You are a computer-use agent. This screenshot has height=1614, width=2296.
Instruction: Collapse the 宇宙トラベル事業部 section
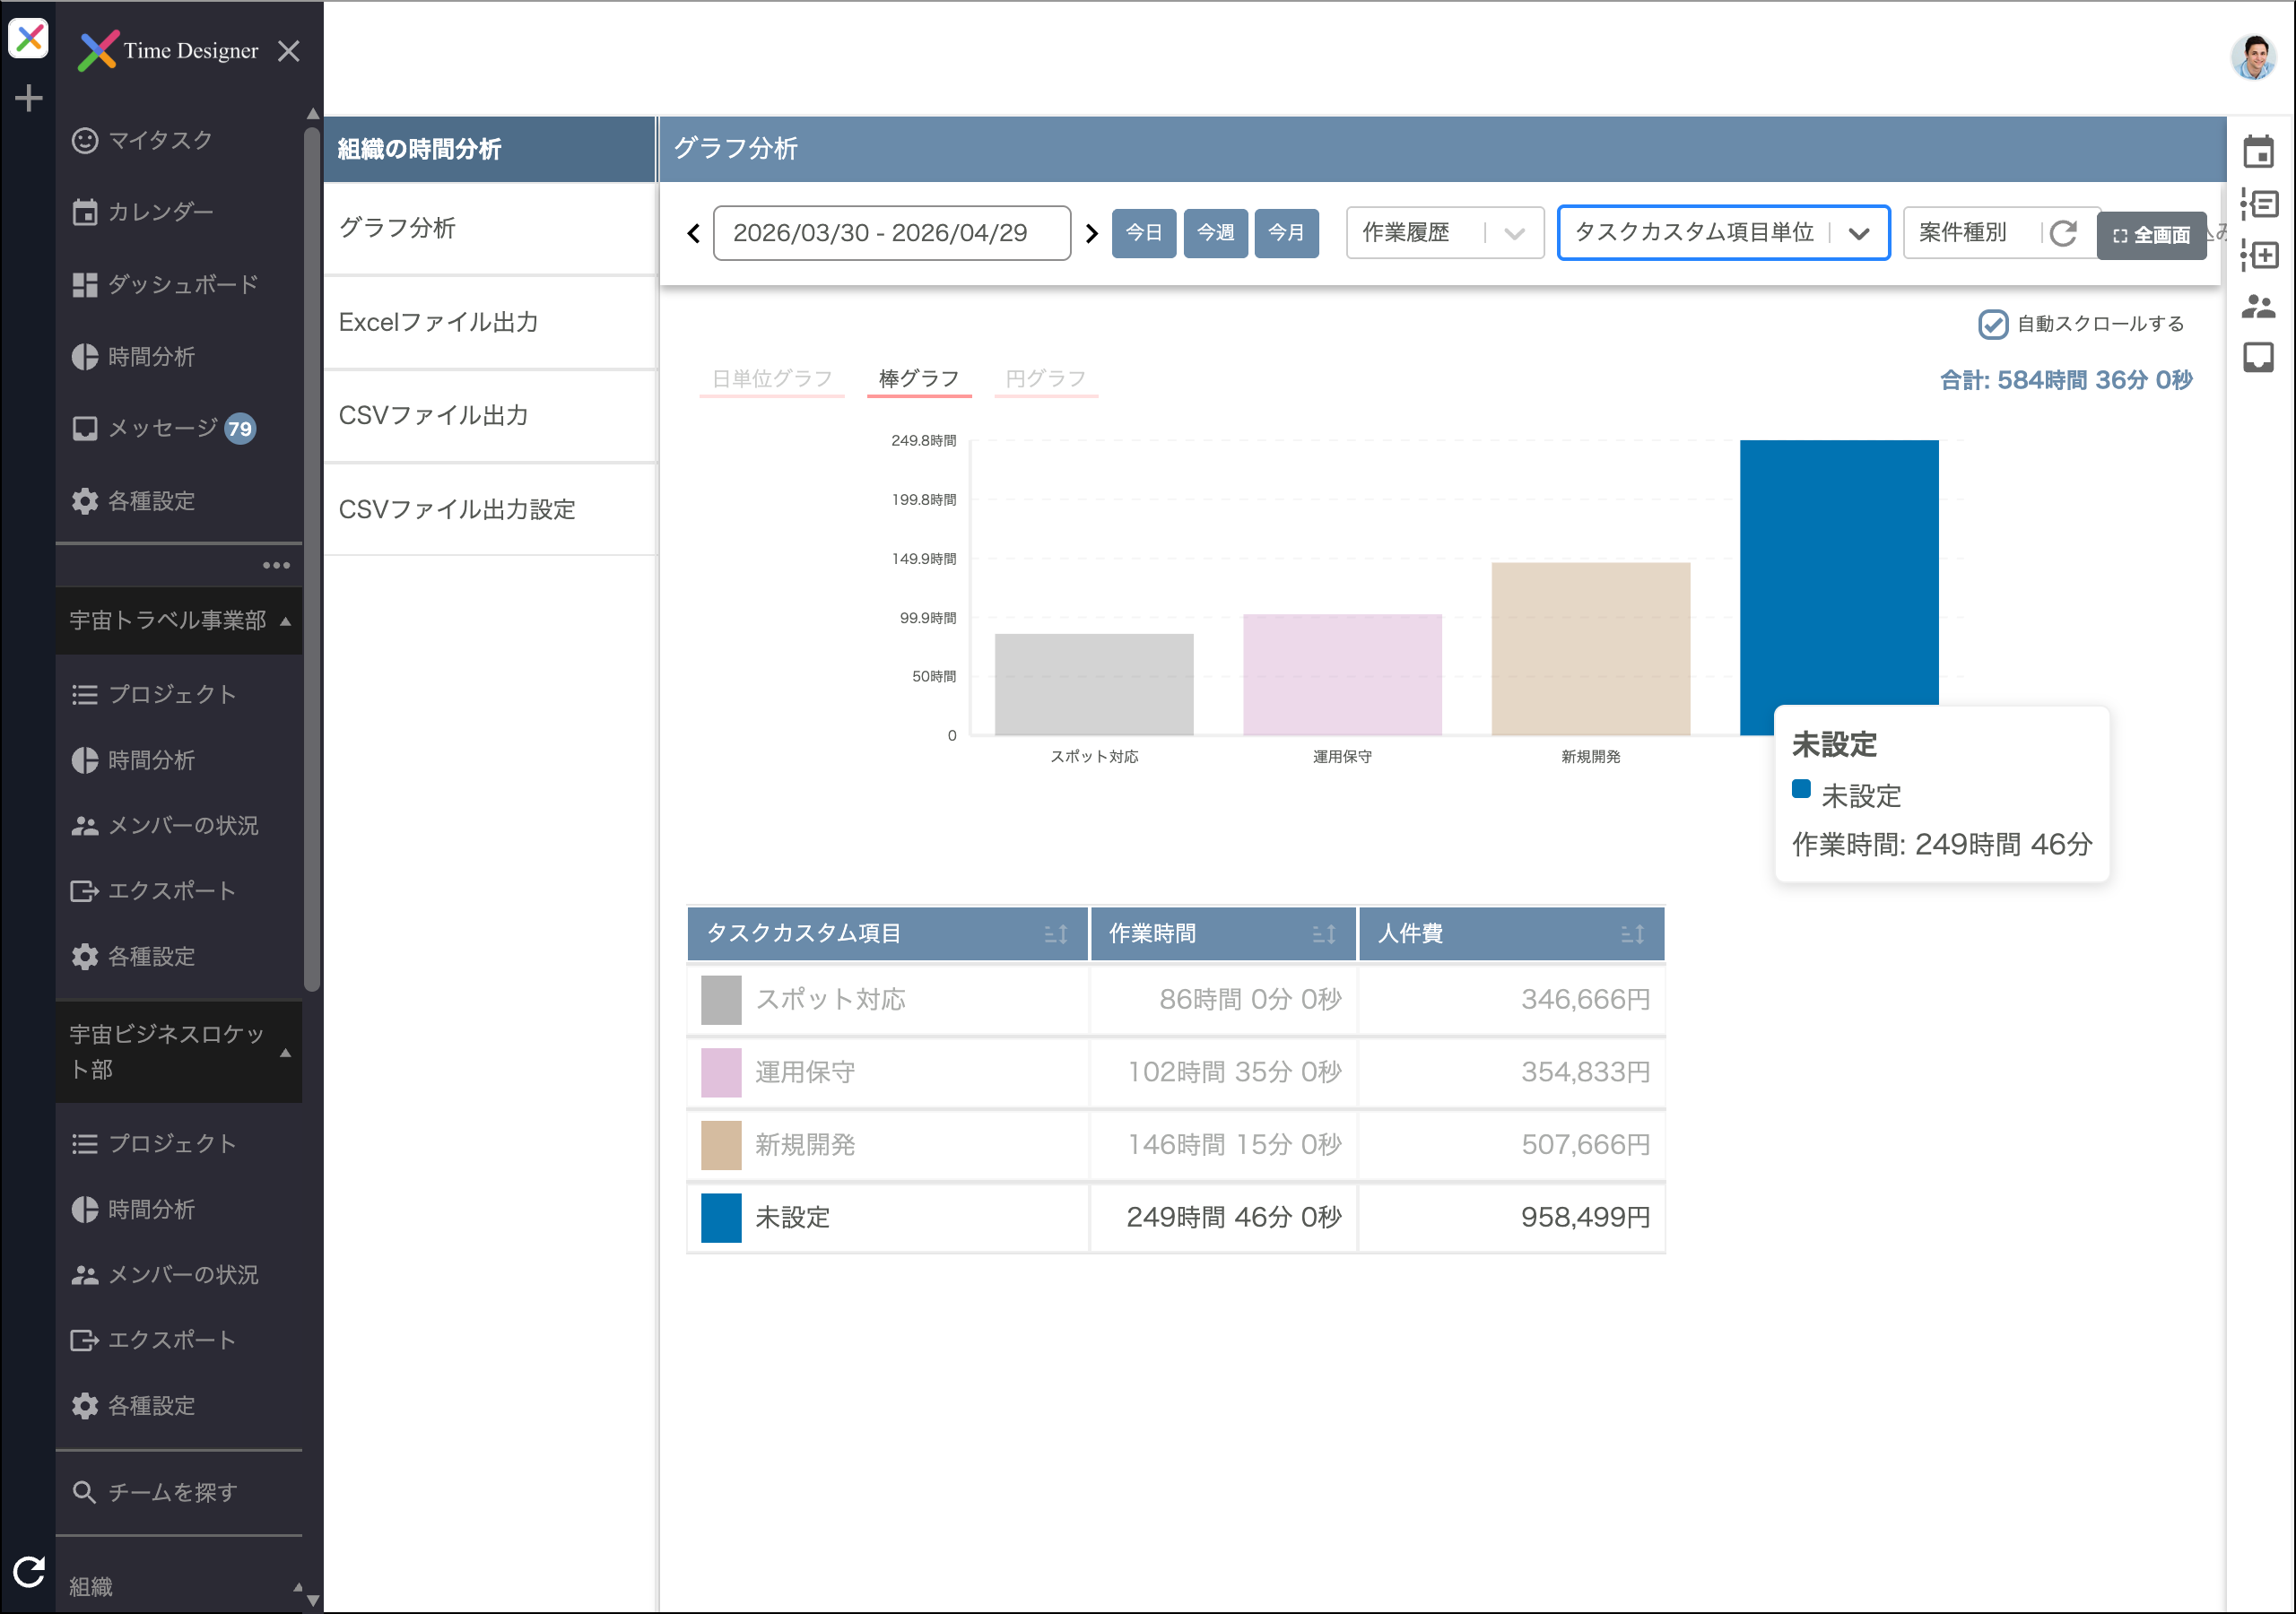point(179,621)
